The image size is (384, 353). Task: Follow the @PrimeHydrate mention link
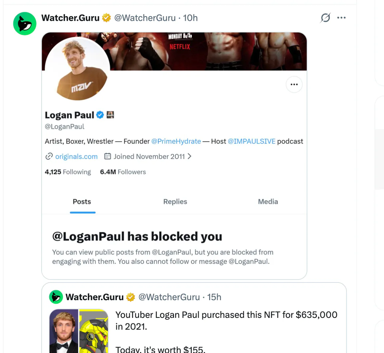(176, 141)
